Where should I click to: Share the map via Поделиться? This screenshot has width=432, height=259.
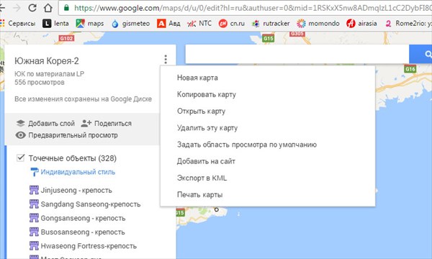click(x=107, y=123)
